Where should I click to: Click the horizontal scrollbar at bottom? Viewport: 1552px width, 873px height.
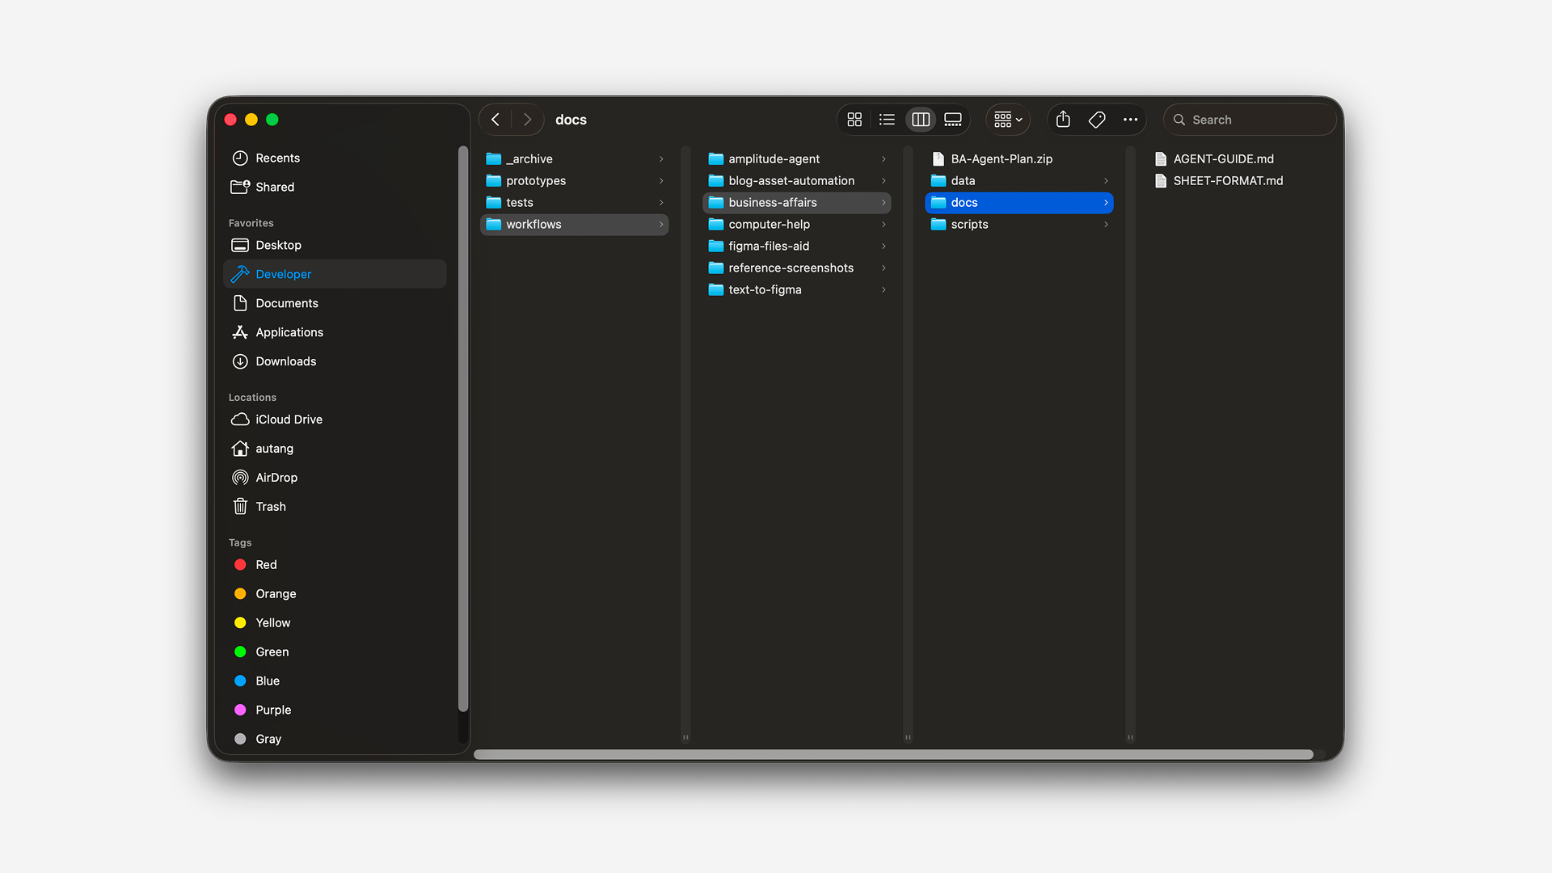(893, 754)
